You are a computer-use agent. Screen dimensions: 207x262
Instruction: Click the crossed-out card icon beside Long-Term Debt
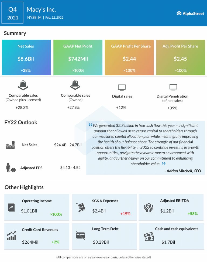click(x=80, y=236)
